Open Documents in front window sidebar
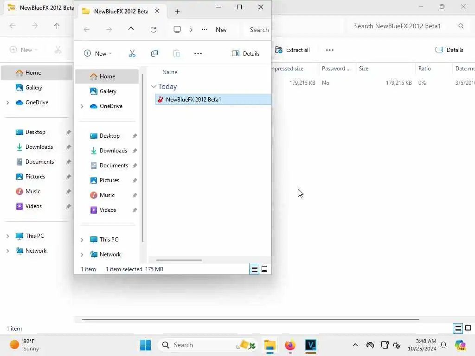The height and width of the screenshot is (356, 475). pos(107,165)
